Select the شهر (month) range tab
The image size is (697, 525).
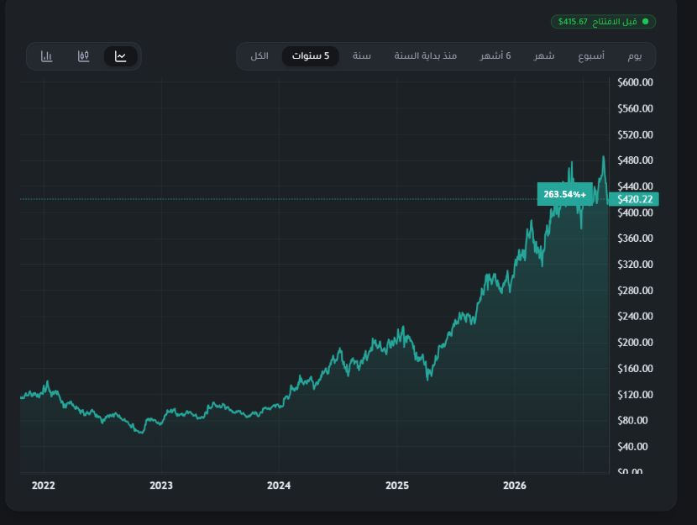pyautogui.click(x=543, y=56)
